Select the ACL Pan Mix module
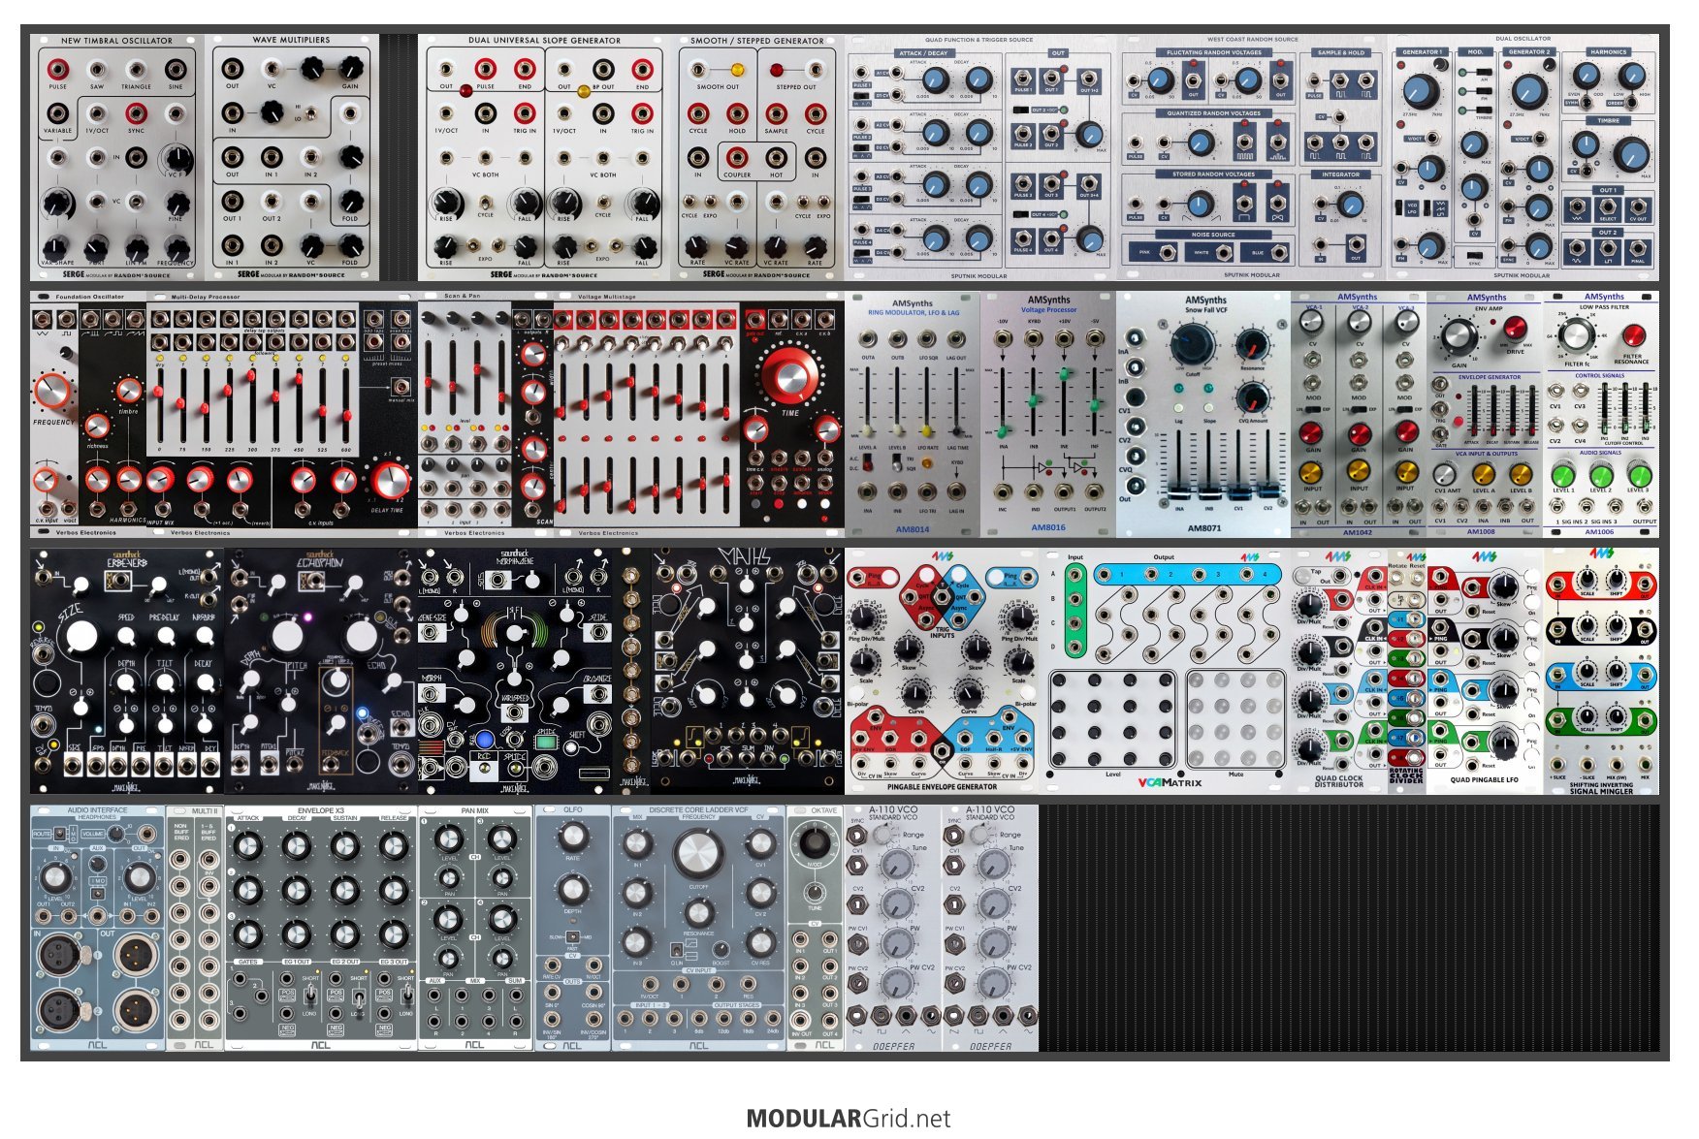 (x=475, y=928)
